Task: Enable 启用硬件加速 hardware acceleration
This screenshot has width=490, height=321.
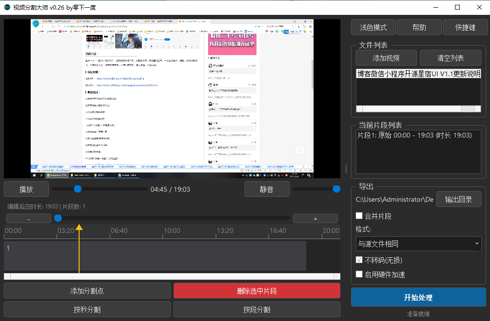Action: (359, 274)
